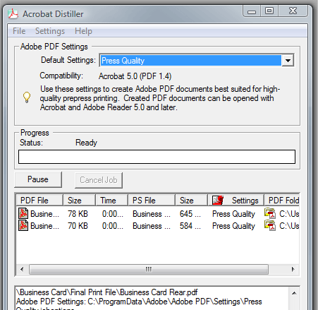Click the Busine... name in the 70 KB row
The height and width of the screenshot is (310, 318).
pyautogui.click(x=44, y=226)
